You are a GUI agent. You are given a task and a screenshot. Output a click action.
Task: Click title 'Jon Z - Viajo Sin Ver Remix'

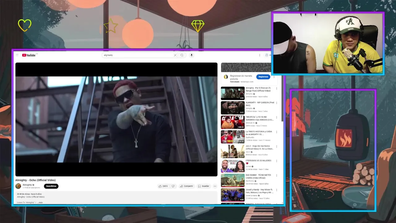260,147
